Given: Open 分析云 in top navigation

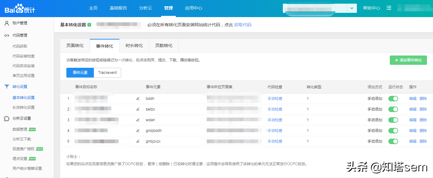Looking at the screenshot, I should pos(146,8).
